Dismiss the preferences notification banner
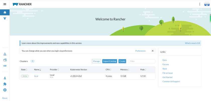The height and width of the screenshot is (101, 211). click(153, 51)
